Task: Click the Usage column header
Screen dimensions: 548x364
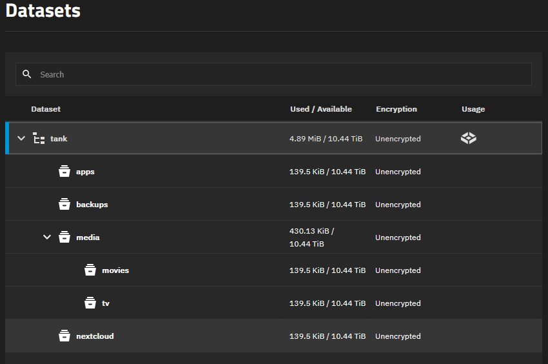Action: click(473, 109)
